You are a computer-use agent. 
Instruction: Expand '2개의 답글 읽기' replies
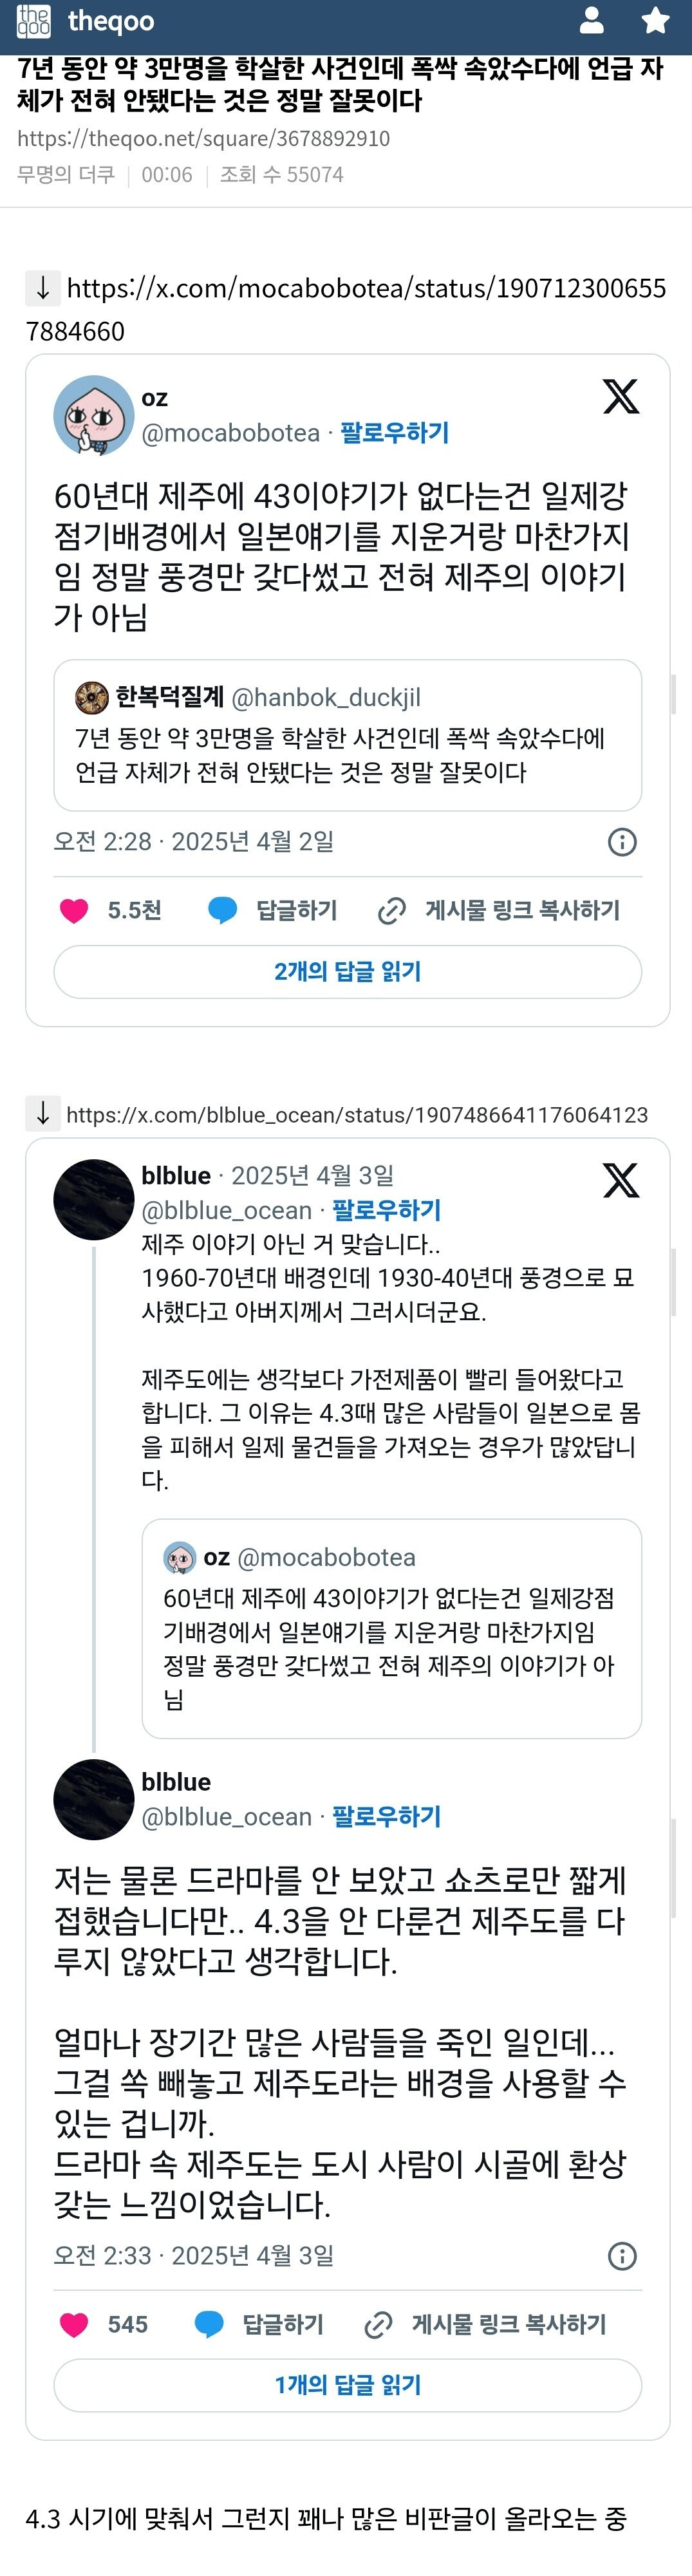point(347,972)
